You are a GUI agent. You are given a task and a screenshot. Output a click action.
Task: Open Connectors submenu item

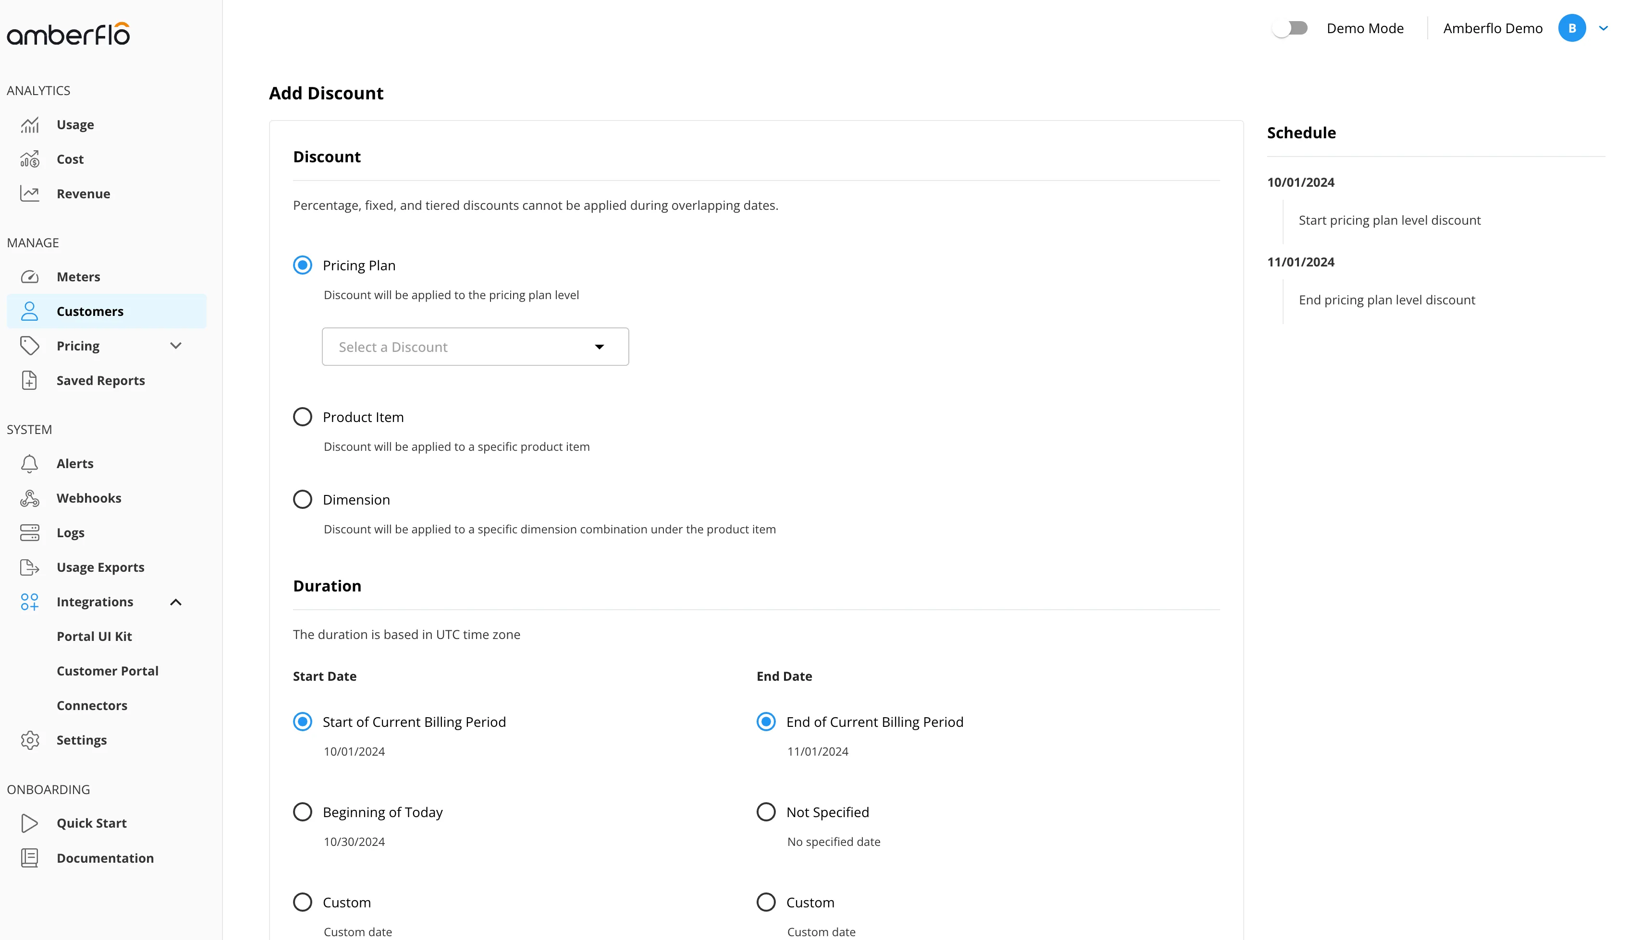[92, 706]
